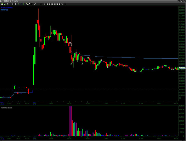Click the green plus zoom-in icon
The image size is (186, 141).
coord(19,4)
